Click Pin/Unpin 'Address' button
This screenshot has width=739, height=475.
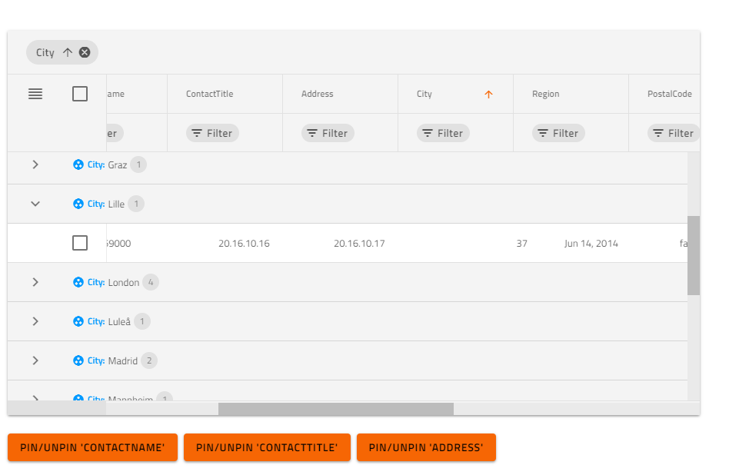pos(426,447)
